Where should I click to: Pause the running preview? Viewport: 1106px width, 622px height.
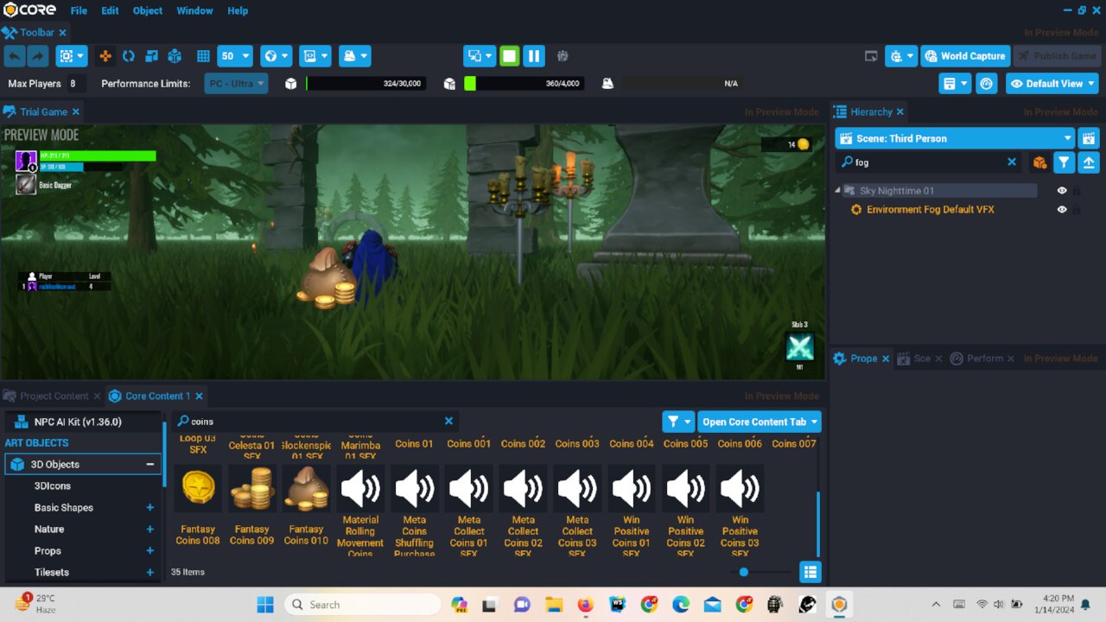point(534,56)
